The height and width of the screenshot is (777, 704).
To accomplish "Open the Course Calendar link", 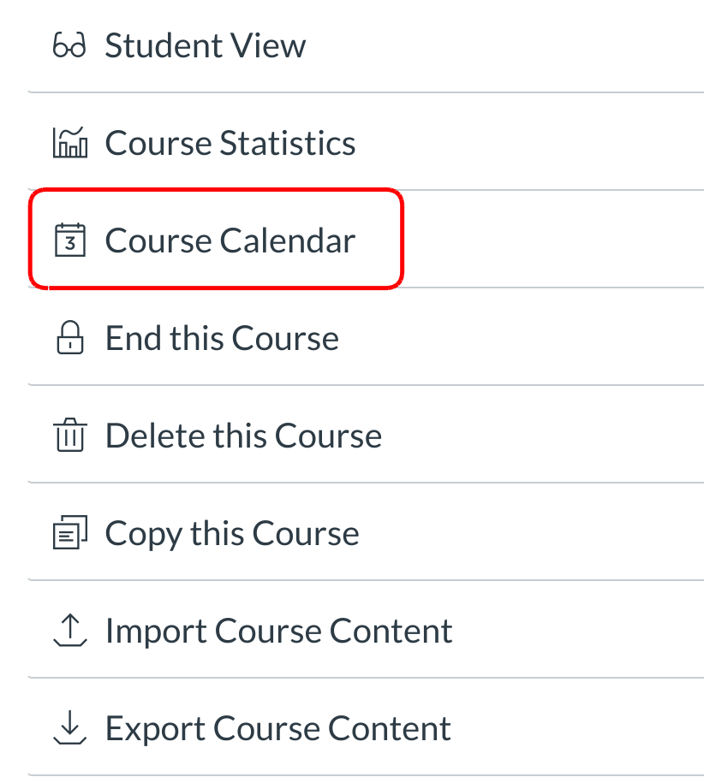I will coord(230,240).
